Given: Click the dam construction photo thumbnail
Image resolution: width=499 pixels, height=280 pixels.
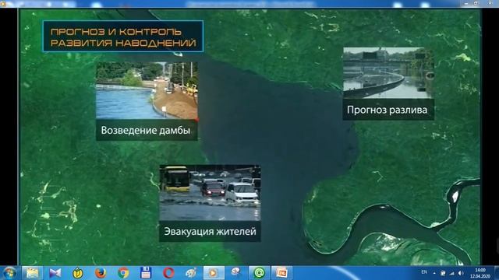Looking at the screenshot, I should tap(147, 90).
